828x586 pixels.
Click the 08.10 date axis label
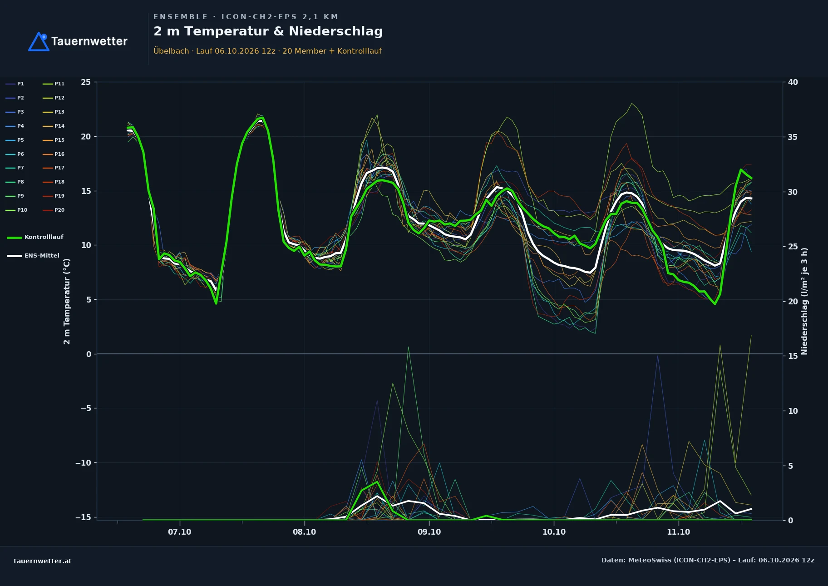pyautogui.click(x=305, y=532)
